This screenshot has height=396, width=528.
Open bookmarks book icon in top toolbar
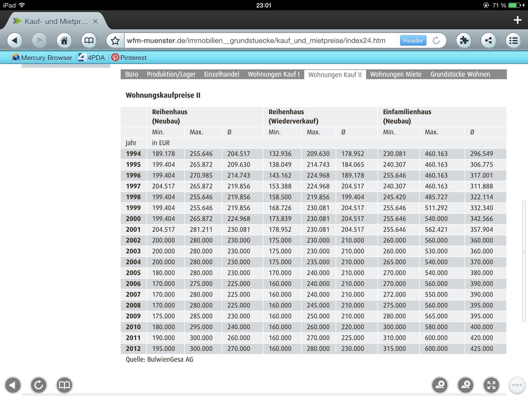(89, 40)
